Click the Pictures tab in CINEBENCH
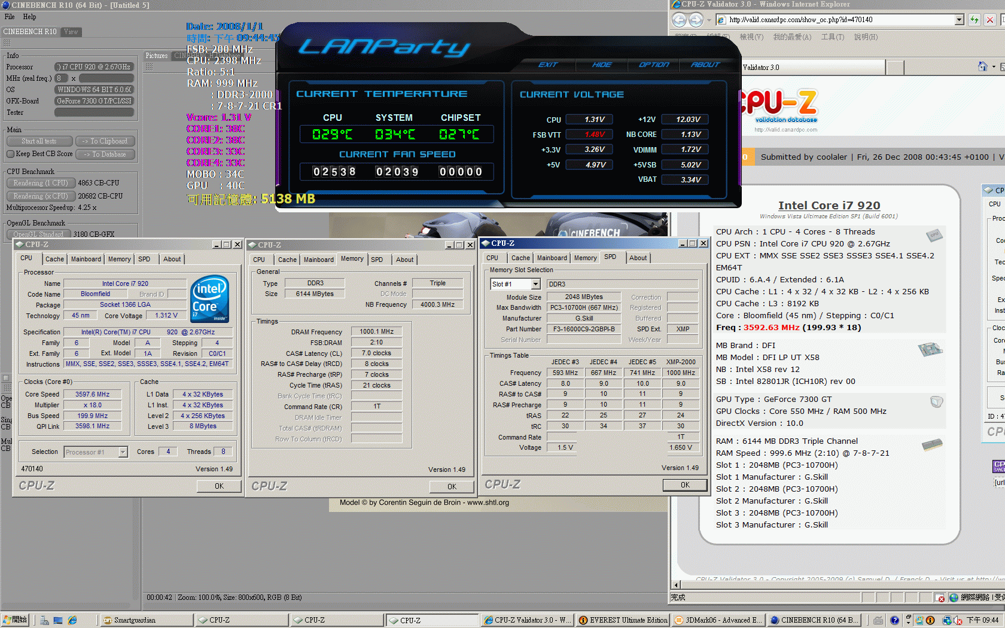The width and height of the screenshot is (1005, 628). 157,56
